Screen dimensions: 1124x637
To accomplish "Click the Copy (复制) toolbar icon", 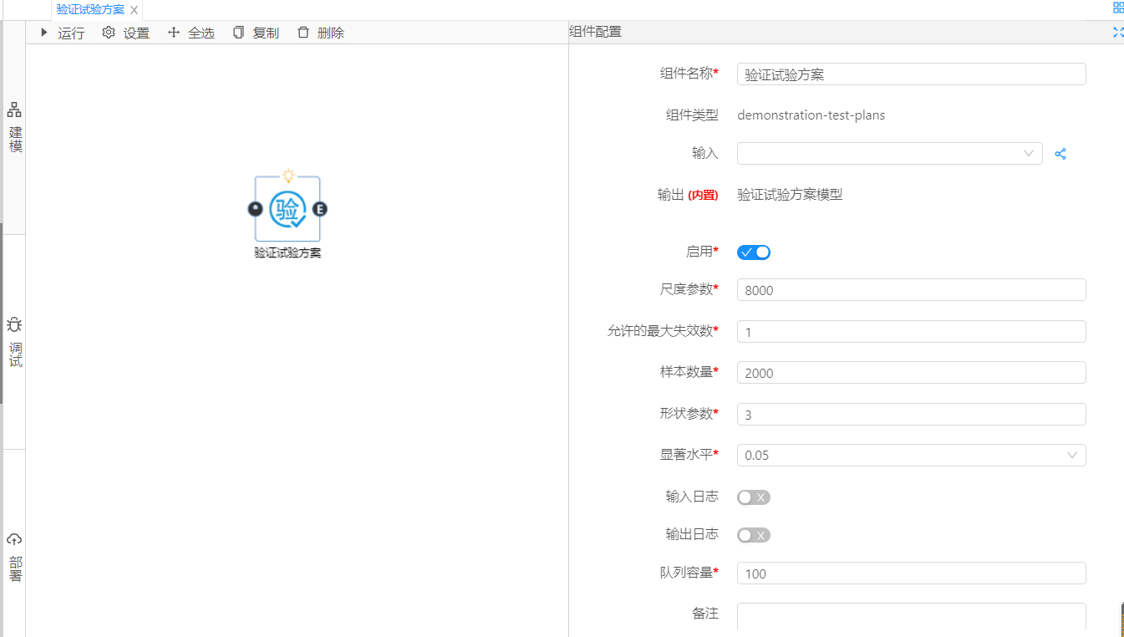I will (239, 33).
